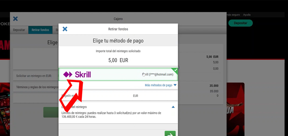Click the green Depositar button
Image resolution: width=288 pixels, height=136 pixels.
(x=240, y=23)
